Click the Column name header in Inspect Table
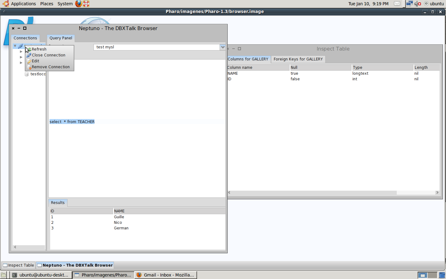The image size is (446, 279). [258, 67]
